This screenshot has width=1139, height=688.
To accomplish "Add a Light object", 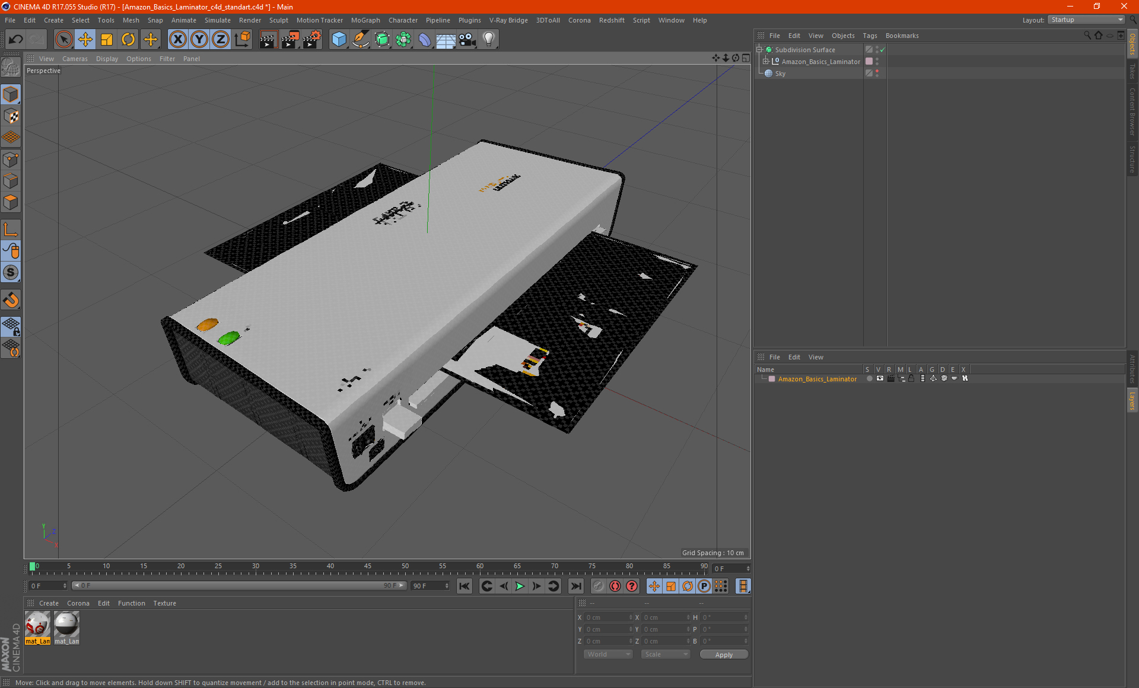I will click(489, 40).
